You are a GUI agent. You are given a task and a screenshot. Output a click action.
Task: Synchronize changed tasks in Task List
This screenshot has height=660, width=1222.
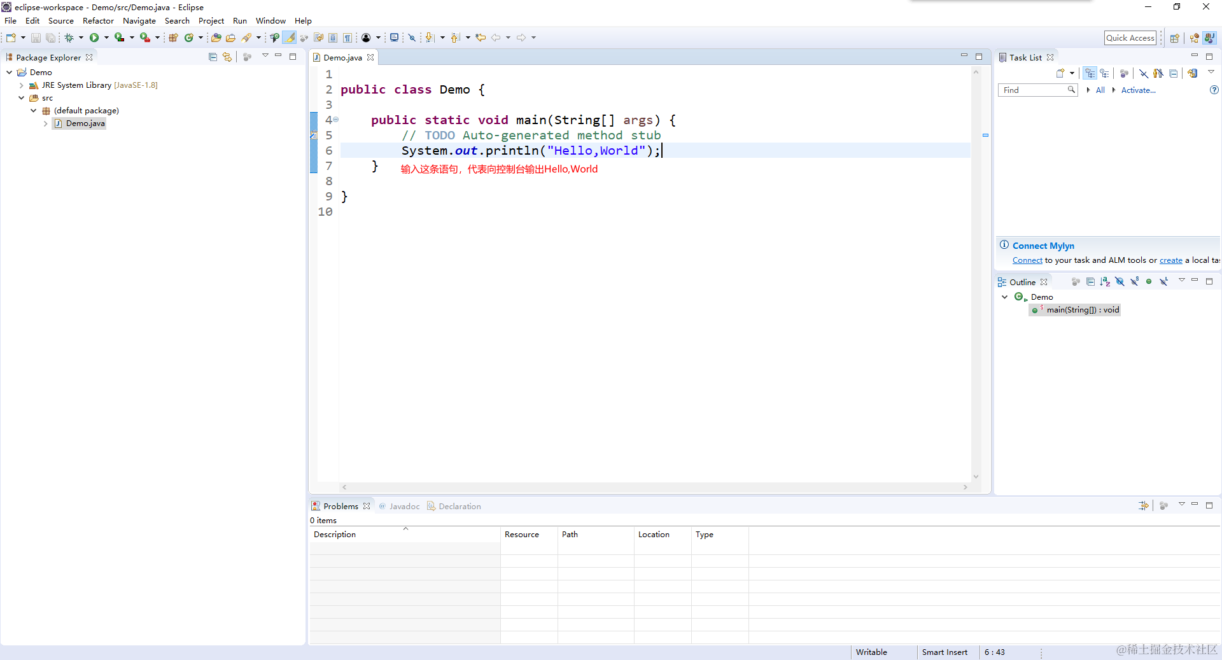tap(1193, 73)
